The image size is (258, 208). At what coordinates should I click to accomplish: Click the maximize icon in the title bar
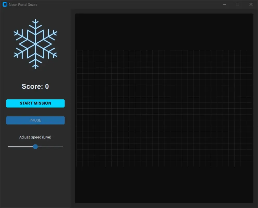[237, 4]
